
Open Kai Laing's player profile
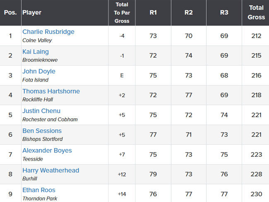(x=36, y=52)
